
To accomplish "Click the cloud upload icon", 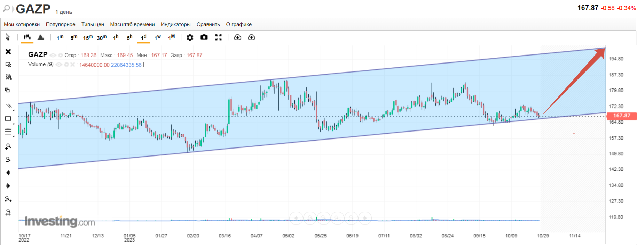I will 251,37.
